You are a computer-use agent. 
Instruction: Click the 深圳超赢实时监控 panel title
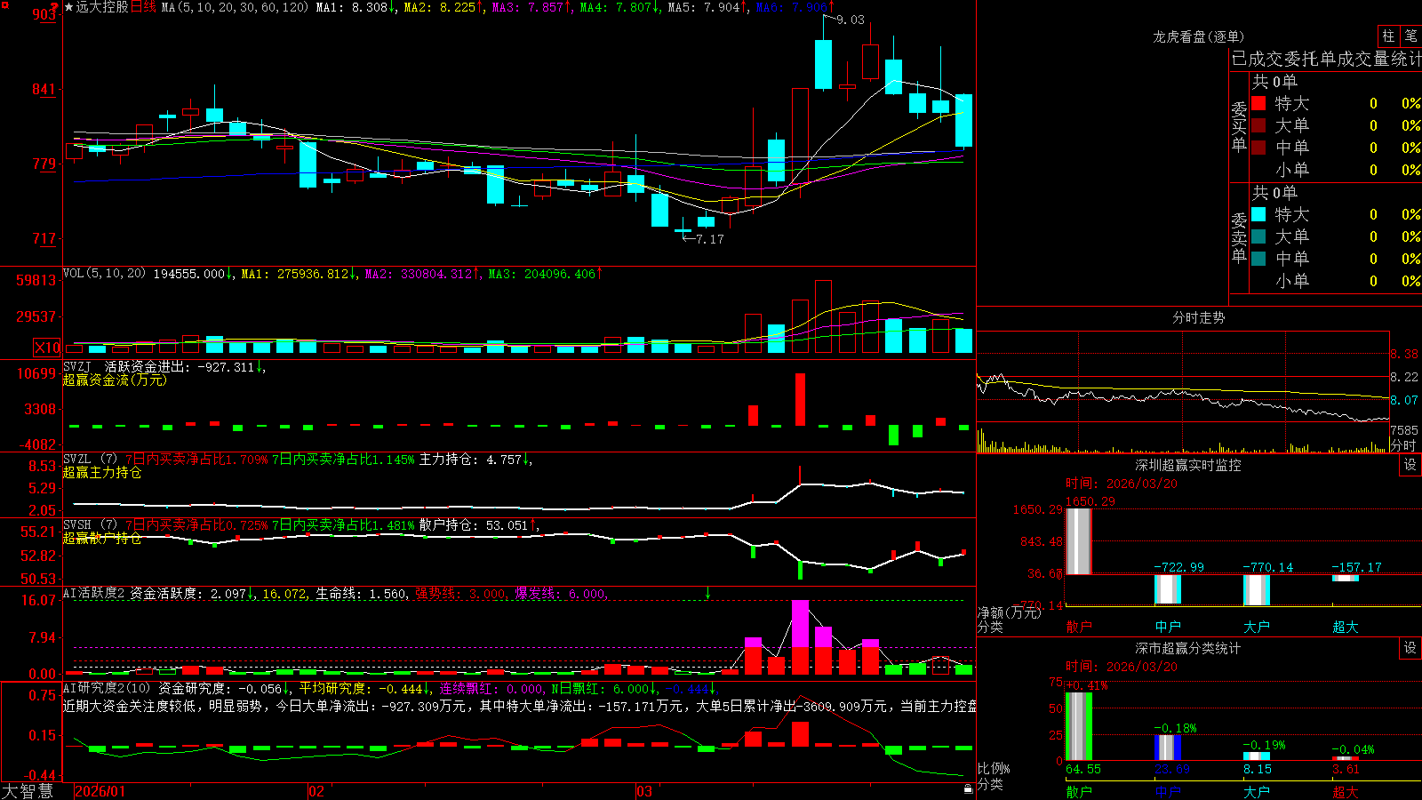[x=1188, y=465]
